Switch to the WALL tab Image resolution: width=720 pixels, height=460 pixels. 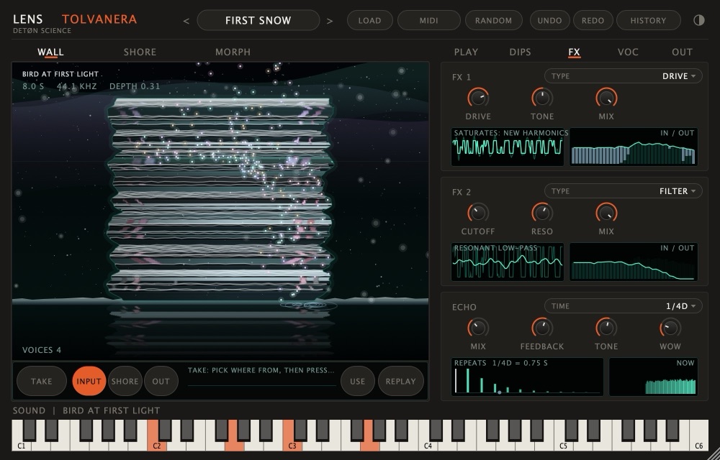pyautogui.click(x=50, y=52)
